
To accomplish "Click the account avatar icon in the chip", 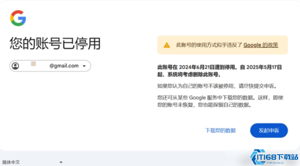I will [15, 66].
